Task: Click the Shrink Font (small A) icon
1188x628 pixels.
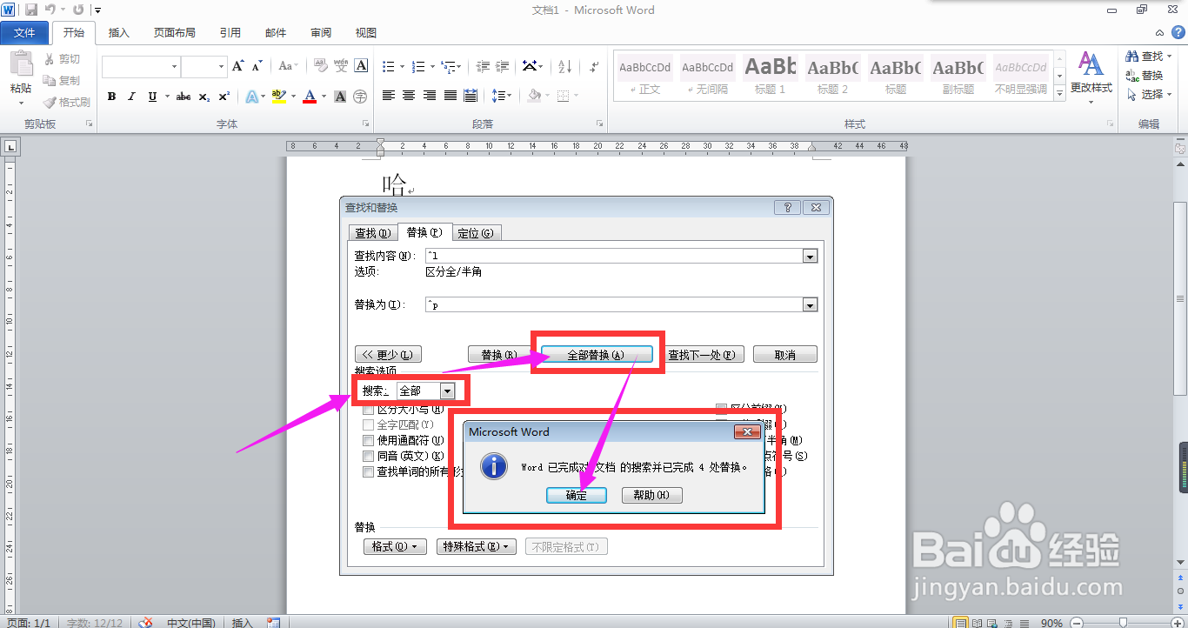Action: pos(257,66)
